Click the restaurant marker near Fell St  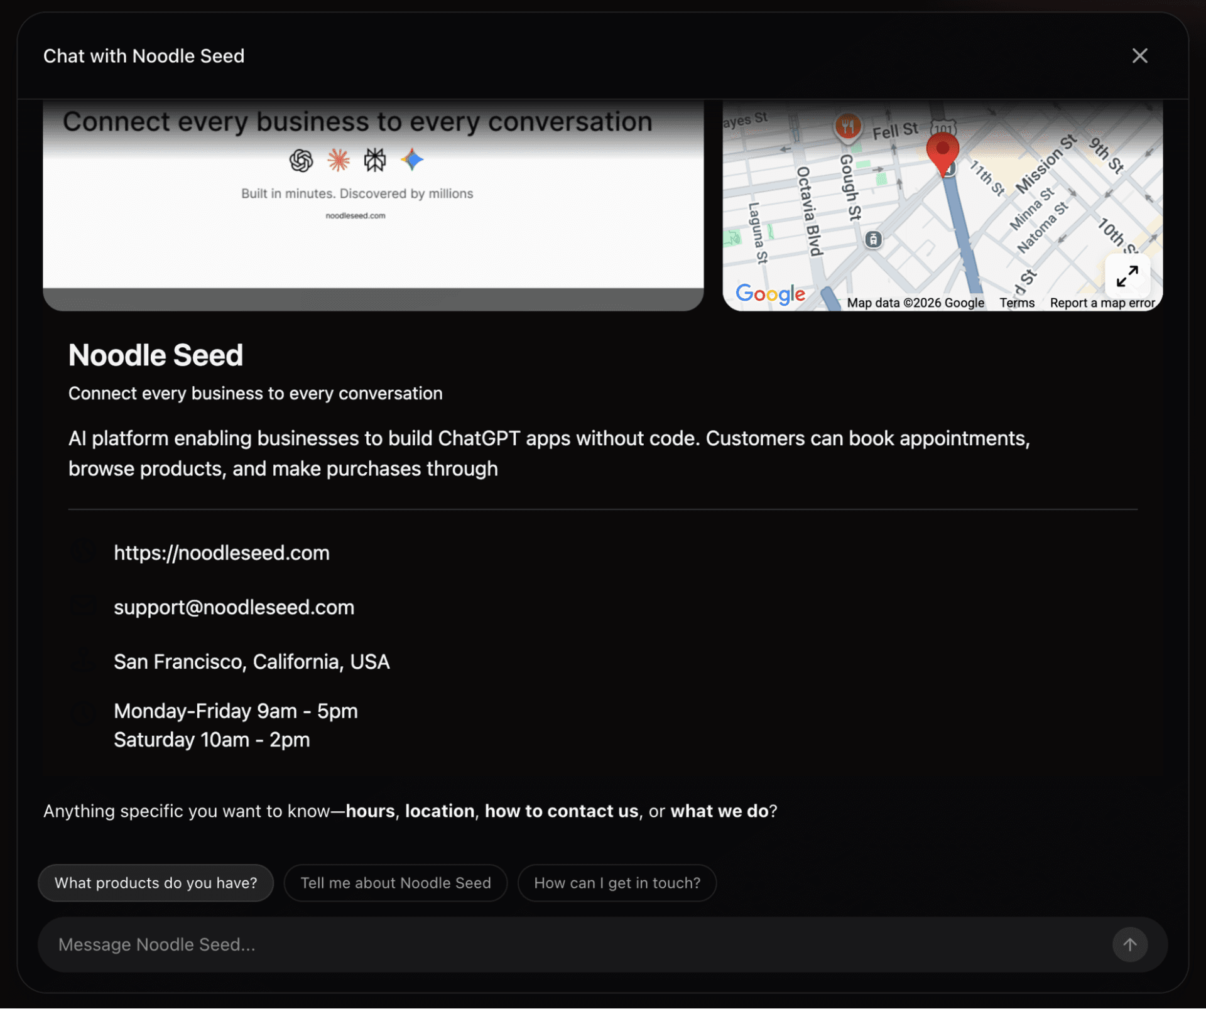847,126
